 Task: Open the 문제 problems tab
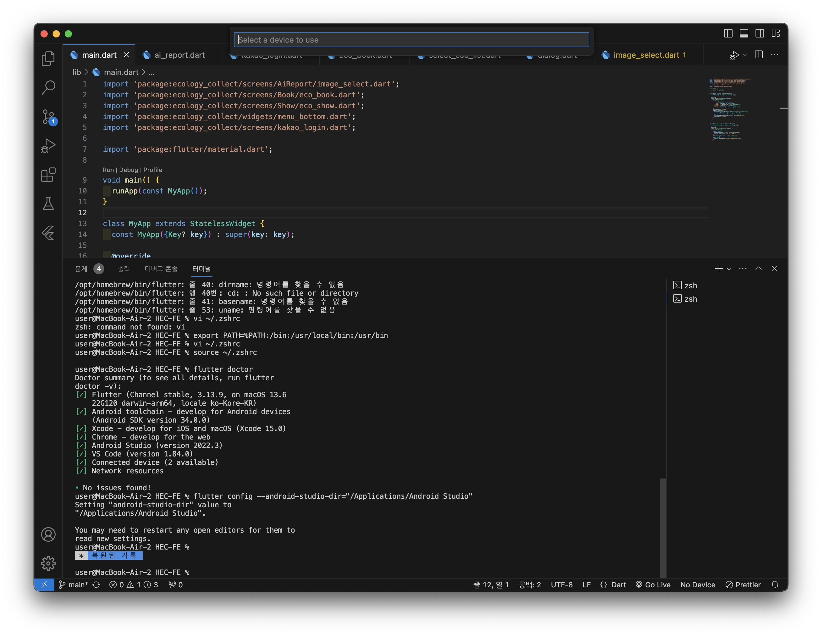[89, 268]
